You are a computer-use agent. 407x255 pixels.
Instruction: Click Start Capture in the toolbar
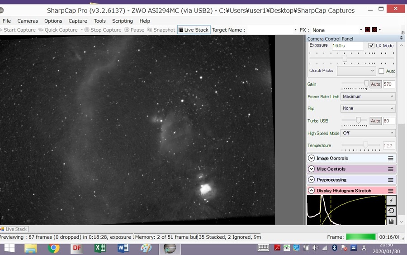[x=18, y=30]
